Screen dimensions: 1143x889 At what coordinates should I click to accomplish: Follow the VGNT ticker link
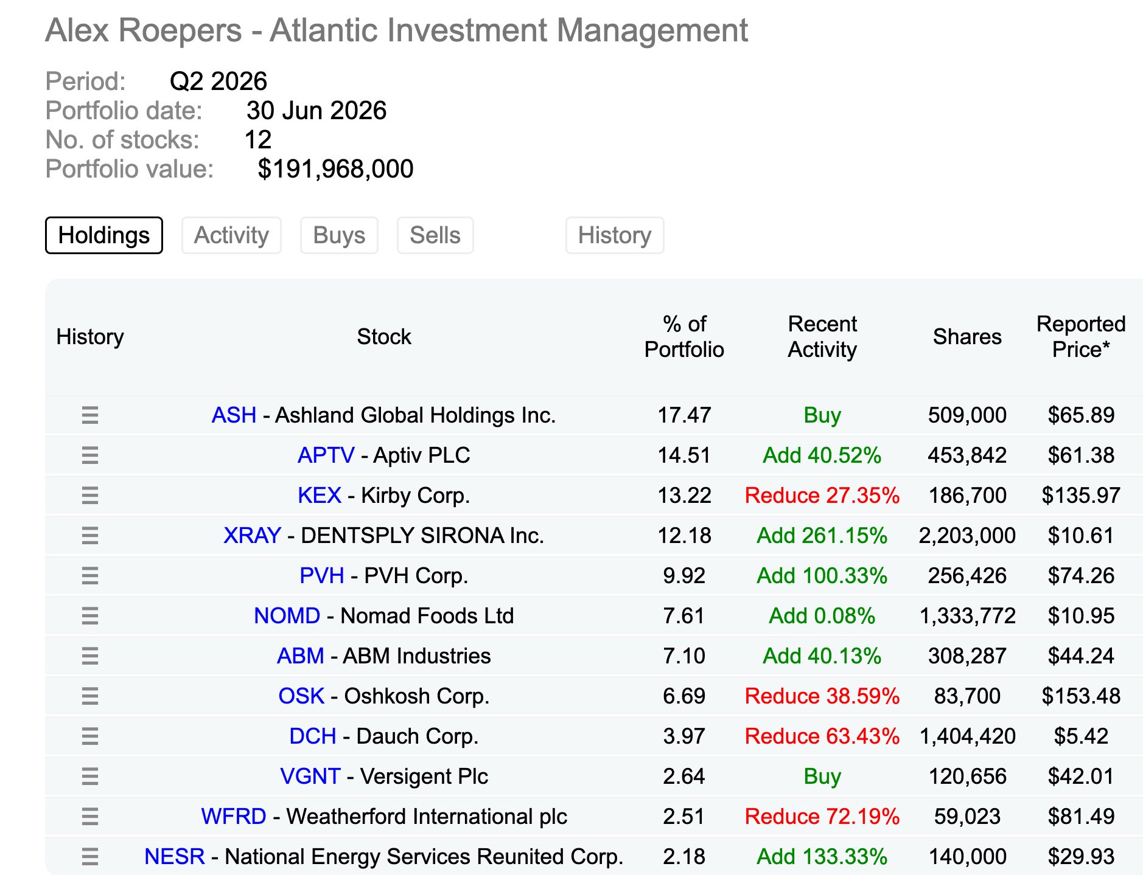tap(310, 777)
